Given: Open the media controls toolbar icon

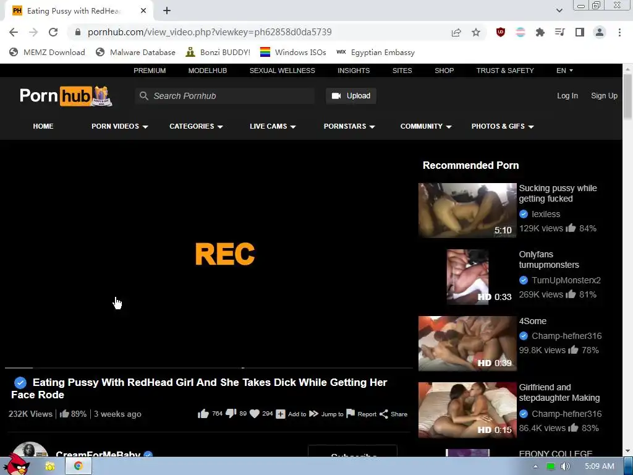Looking at the screenshot, I should [560, 32].
